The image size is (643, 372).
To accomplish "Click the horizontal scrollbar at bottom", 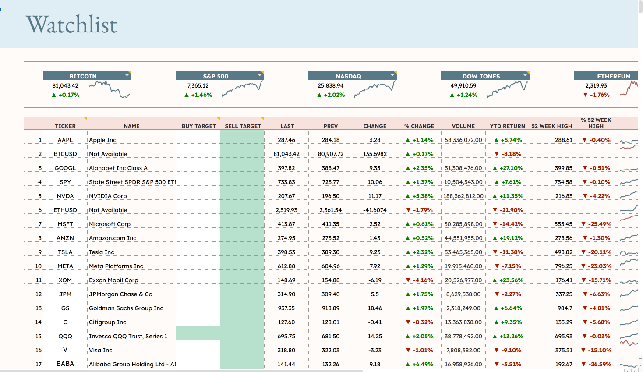I will [182, 371].
